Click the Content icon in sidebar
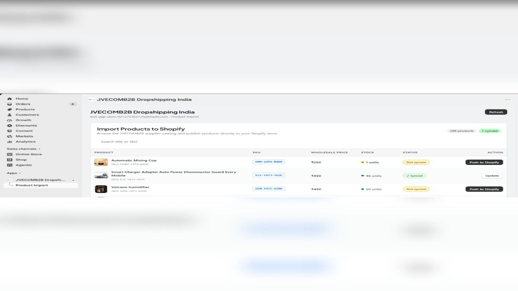Screen dimensions: 518x291 click(x=9, y=131)
